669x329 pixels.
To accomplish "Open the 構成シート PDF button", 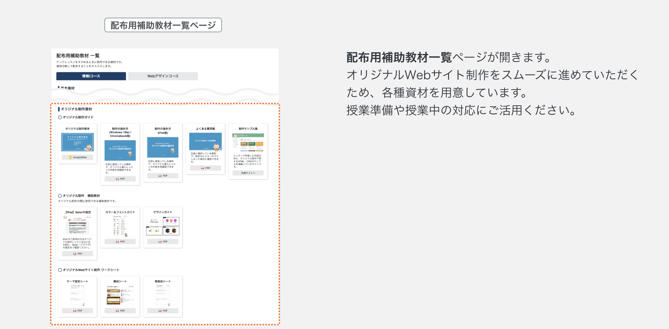I will [x=120, y=311].
